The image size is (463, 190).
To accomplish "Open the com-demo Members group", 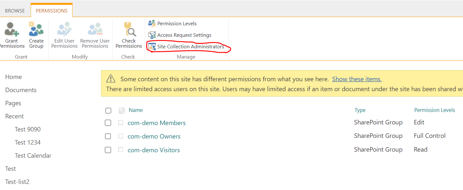I will click(x=157, y=123).
